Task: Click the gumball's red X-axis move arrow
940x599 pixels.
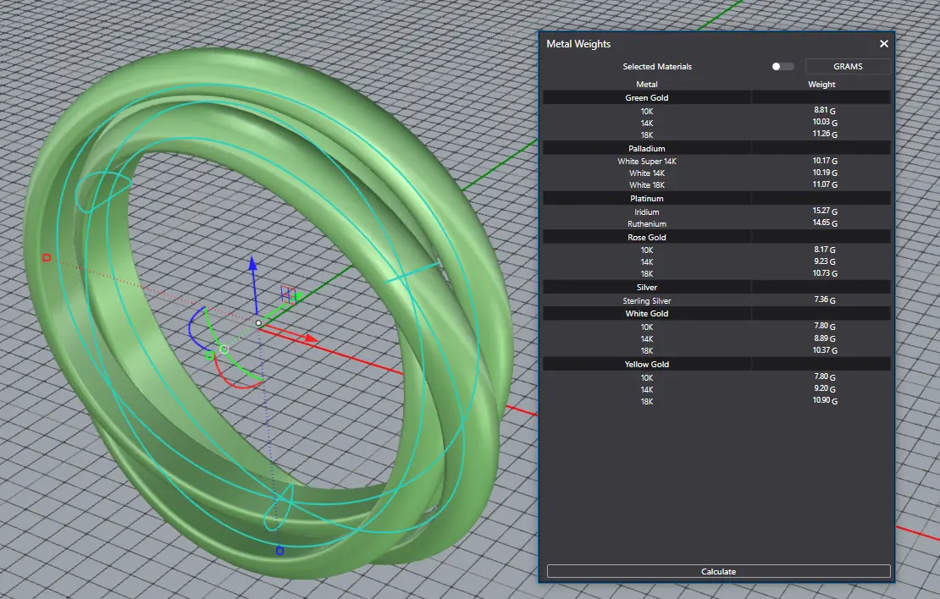Action: [309, 338]
